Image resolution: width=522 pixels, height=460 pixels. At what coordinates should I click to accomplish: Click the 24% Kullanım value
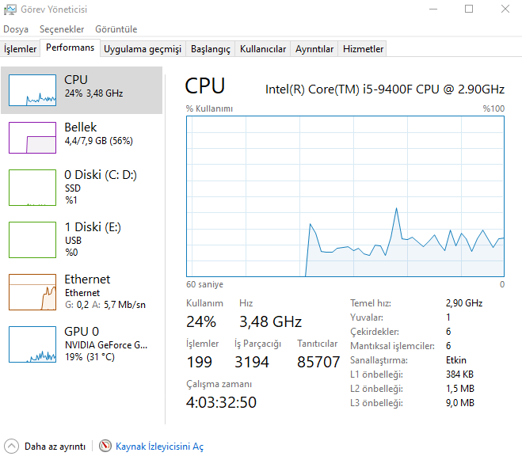pos(201,322)
